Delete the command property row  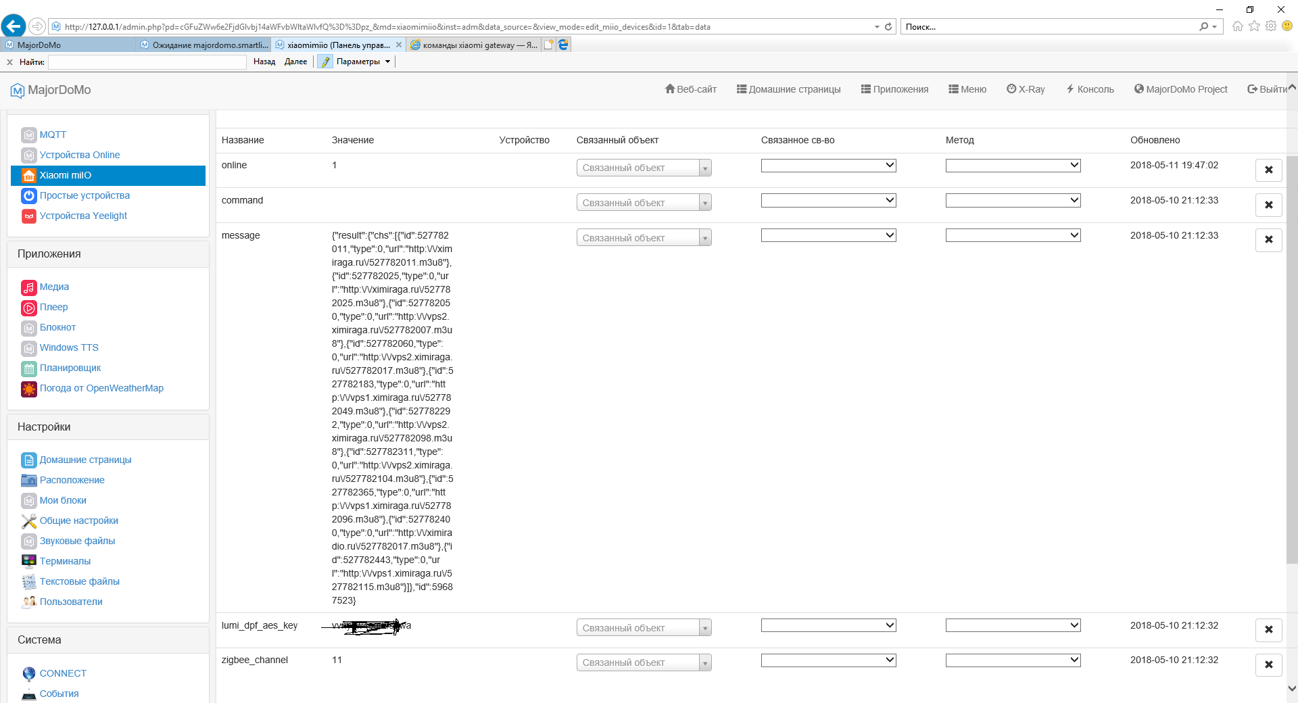[1269, 205]
